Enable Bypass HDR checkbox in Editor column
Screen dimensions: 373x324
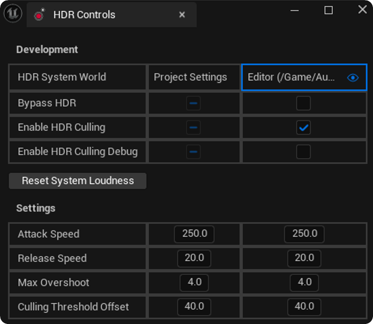tap(303, 103)
